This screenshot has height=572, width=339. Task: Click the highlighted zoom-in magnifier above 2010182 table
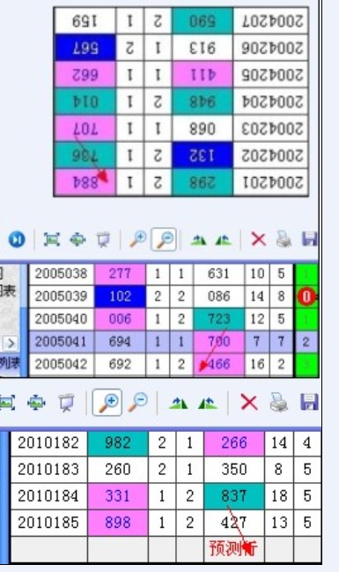(x=107, y=403)
